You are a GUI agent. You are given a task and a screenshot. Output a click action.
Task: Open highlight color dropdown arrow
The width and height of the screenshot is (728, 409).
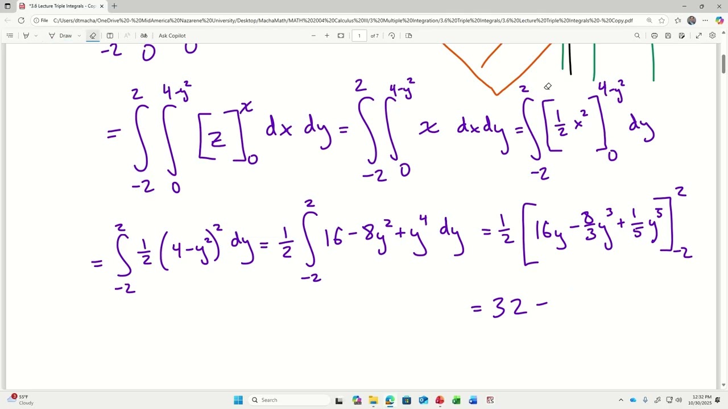point(36,35)
